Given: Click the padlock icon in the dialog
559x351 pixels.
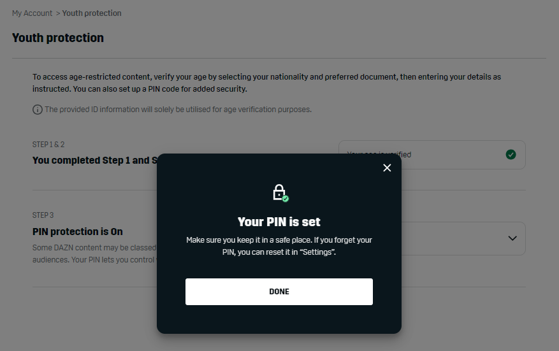Looking at the screenshot, I should pyautogui.click(x=280, y=192).
